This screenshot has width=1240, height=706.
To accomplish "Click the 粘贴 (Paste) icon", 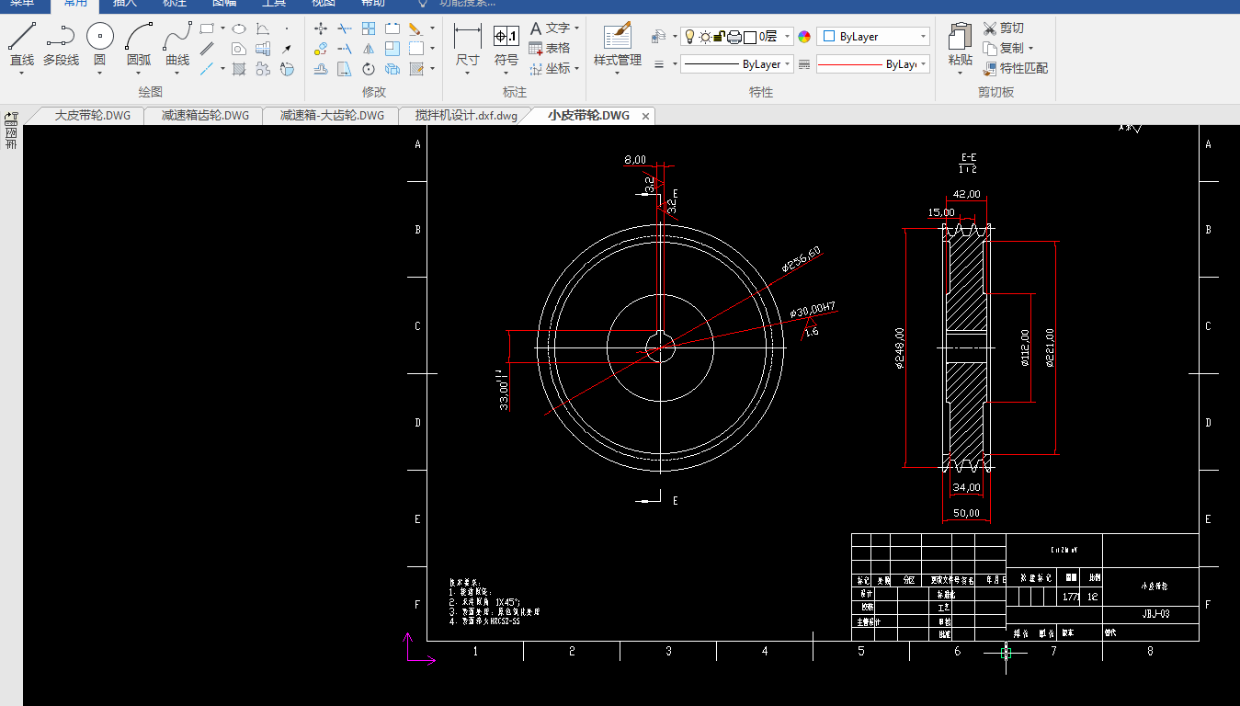I will click(961, 45).
